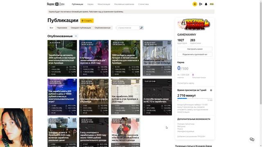
Task: Click the Опубликованные count badge 11
Action: [x=76, y=36]
